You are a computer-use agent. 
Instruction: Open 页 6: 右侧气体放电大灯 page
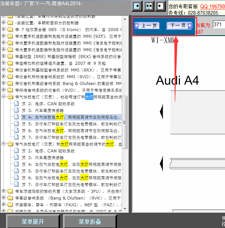click(72, 178)
